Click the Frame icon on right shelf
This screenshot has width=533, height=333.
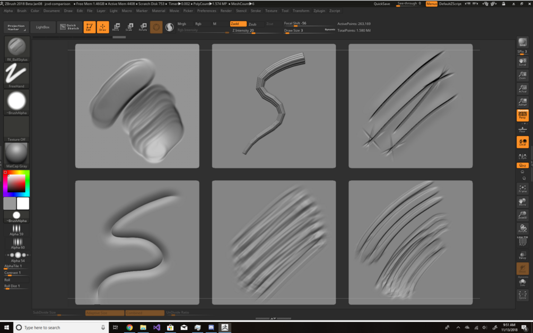pyautogui.click(x=522, y=188)
